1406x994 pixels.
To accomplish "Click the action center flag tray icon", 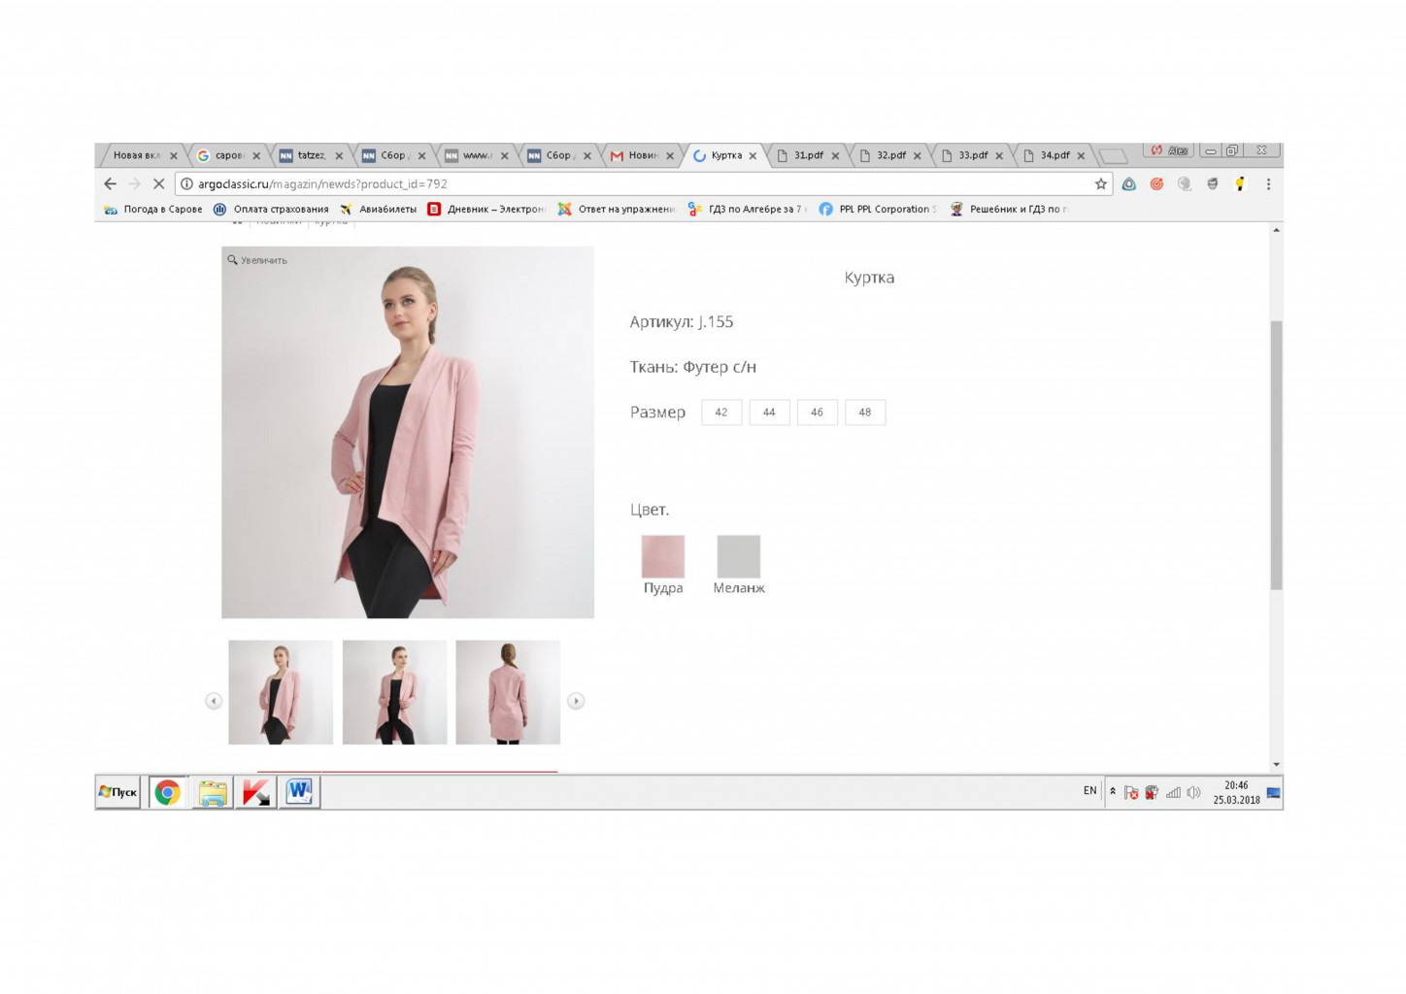I will [1131, 792].
